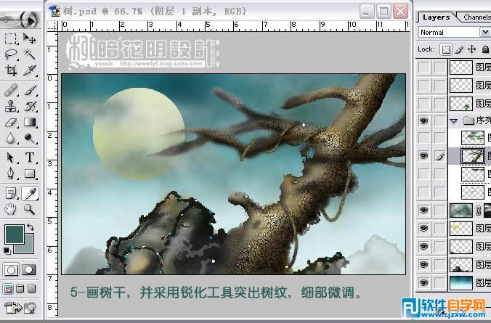Select the Slice tool
The height and width of the screenshot is (323, 491).
[x=30, y=70]
